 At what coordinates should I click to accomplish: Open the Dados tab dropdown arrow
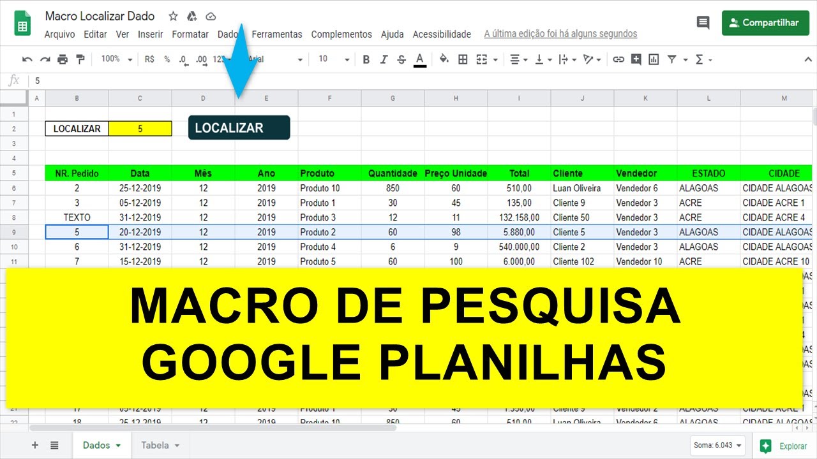pyautogui.click(x=117, y=446)
